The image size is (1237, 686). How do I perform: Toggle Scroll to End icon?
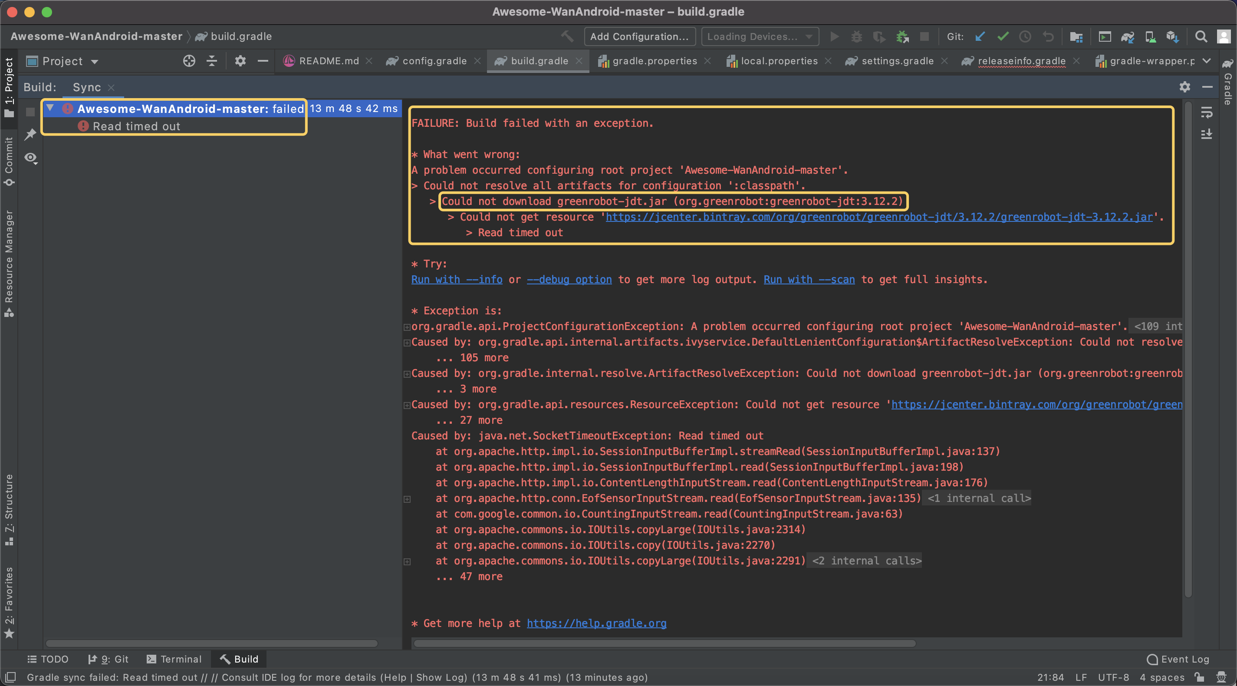(1206, 134)
